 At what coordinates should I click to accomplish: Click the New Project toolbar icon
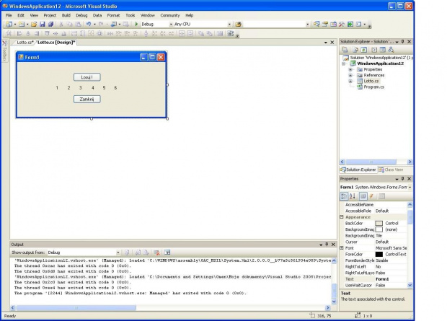tap(9, 25)
